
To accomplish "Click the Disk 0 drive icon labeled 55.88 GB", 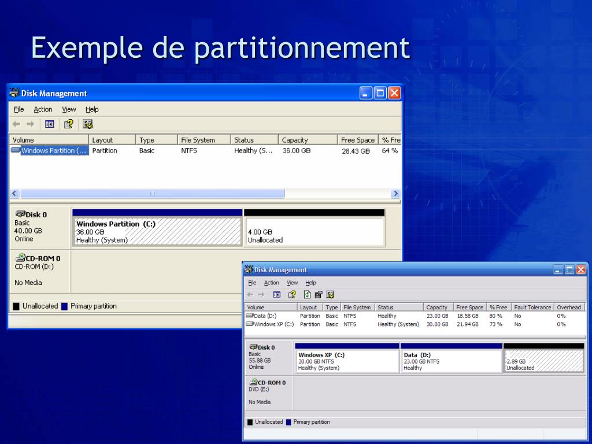I will tap(253, 347).
